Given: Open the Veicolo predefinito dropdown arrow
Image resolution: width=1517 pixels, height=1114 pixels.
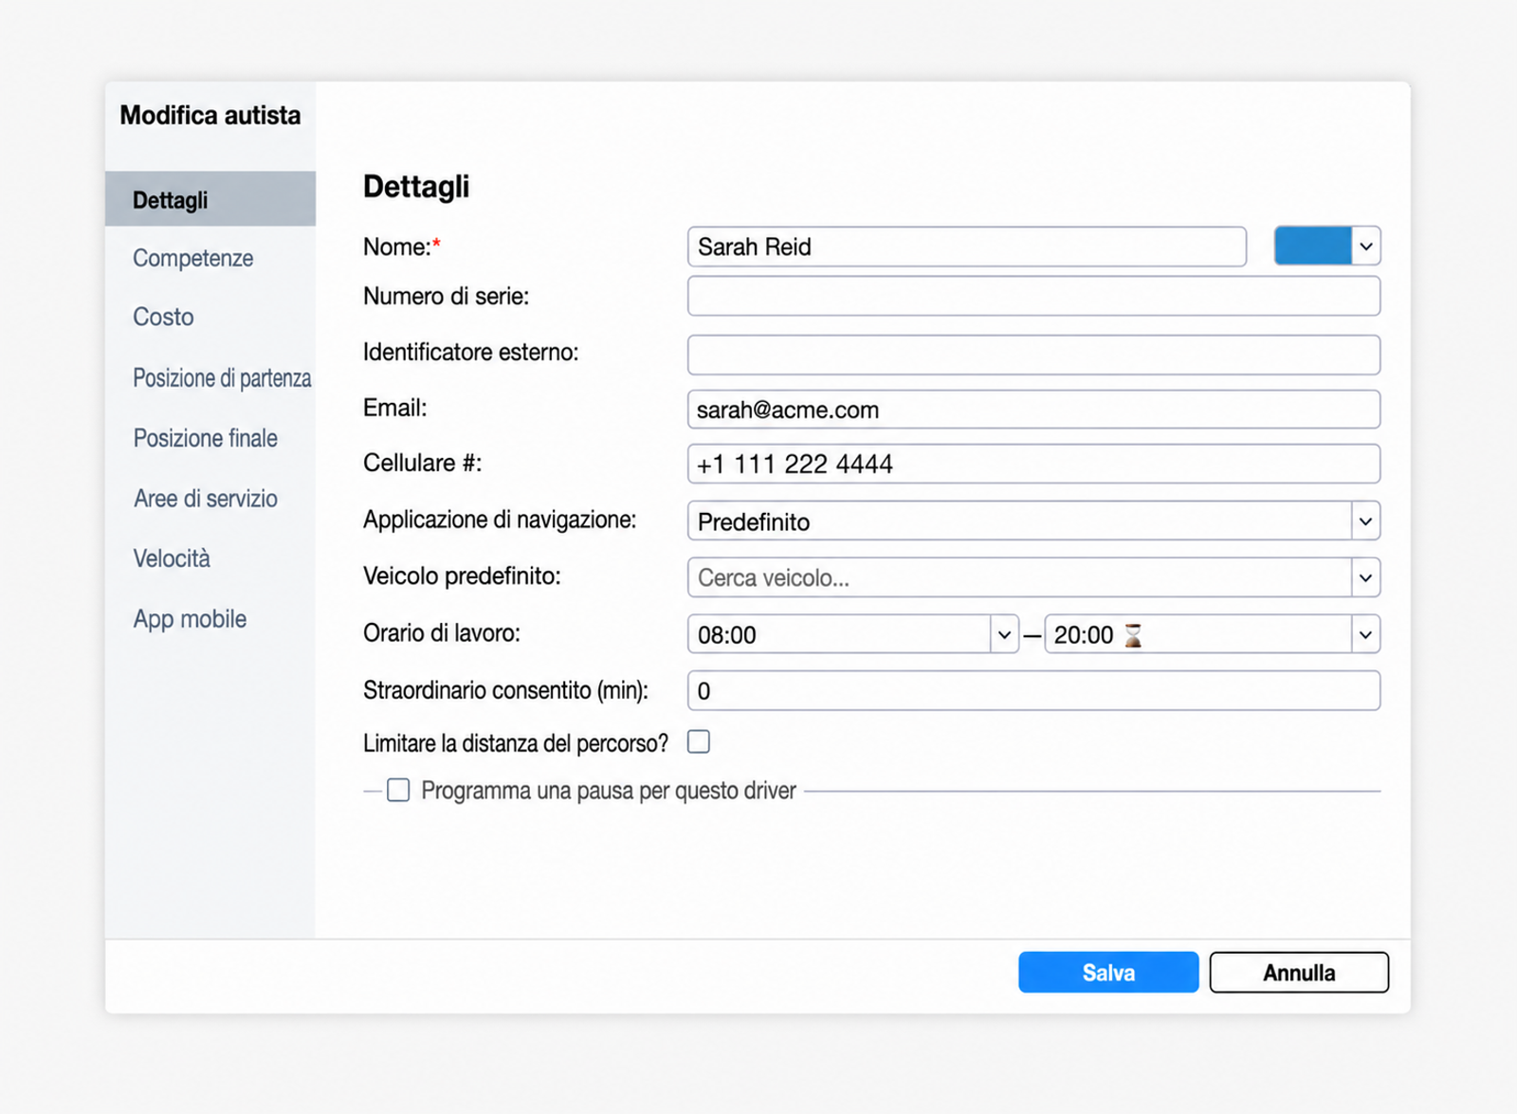Looking at the screenshot, I should click(1365, 577).
